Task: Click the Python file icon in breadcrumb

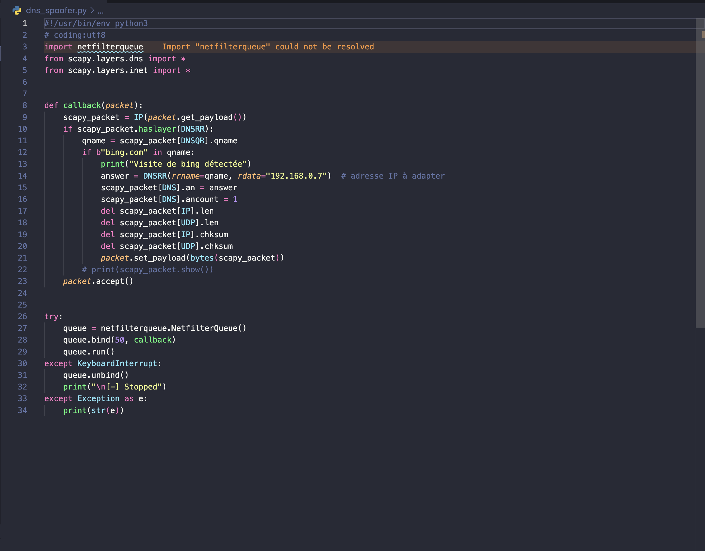Action: [x=17, y=11]
